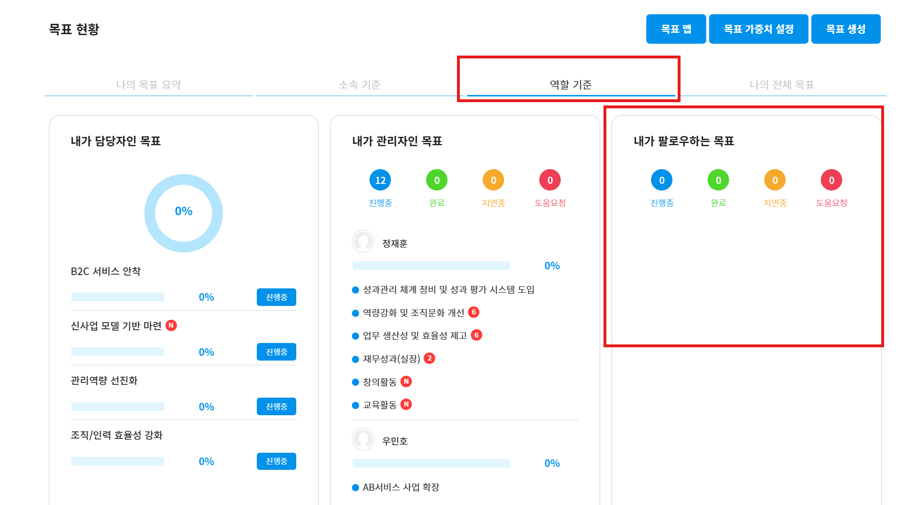The image size is (905, 505).
Task: Click the name 우민호
Action: [395, 441]
